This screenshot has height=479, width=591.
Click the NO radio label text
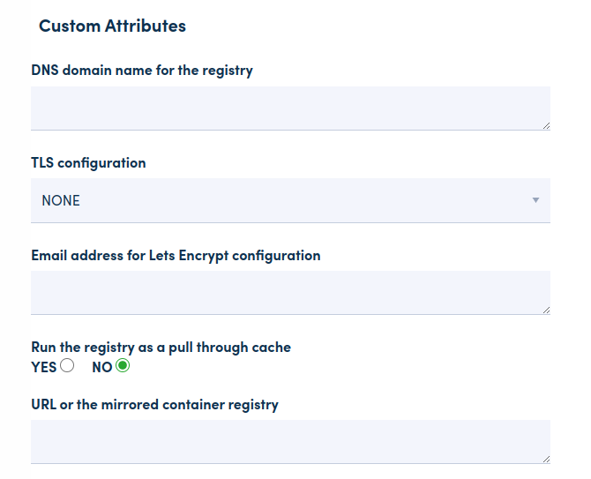pyautogui.click(x=102, y=367)
